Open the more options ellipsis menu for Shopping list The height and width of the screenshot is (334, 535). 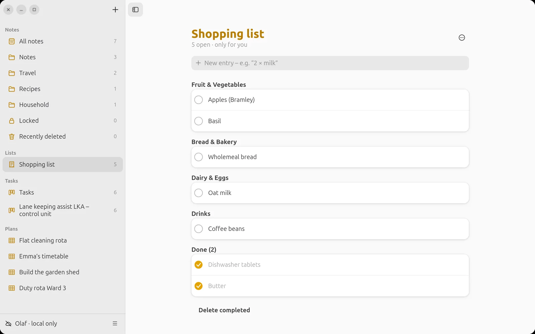pyautogui.click(x=462, y=38)
